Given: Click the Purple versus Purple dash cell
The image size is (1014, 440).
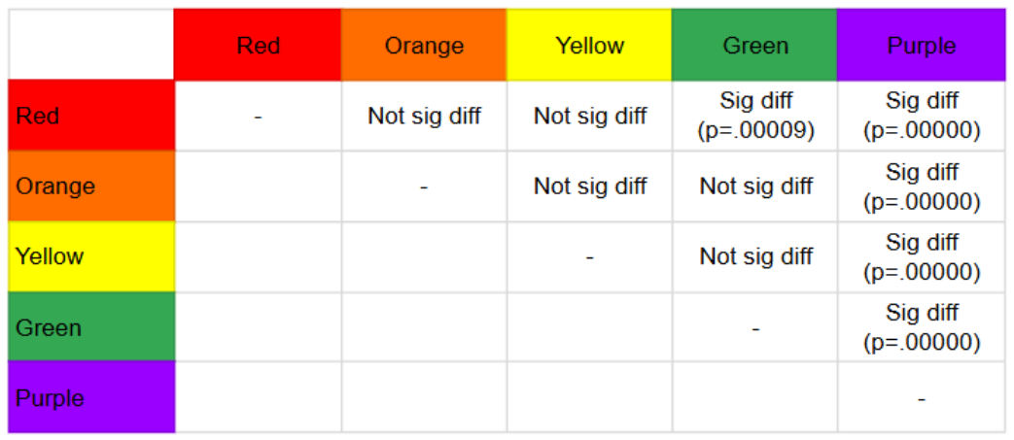Looking at the screenshot, I should (922, 397).
